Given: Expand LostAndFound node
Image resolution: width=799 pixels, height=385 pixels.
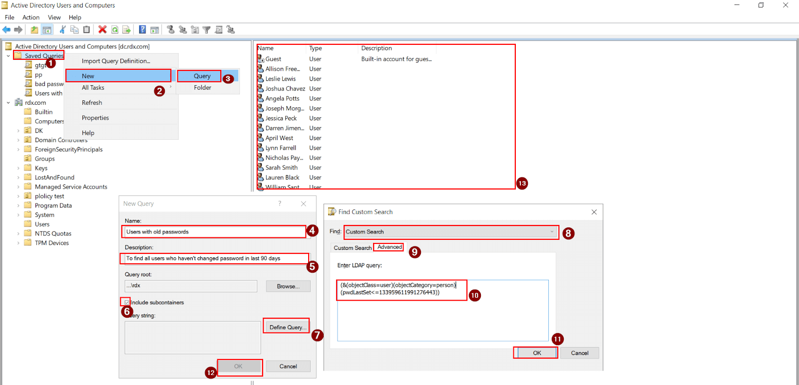Looking at the screenshot, I should 18,178.
